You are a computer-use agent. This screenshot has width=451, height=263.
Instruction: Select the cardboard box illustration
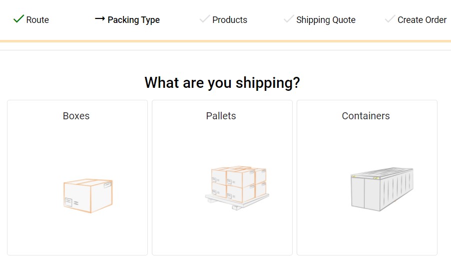tap(88, 196)
